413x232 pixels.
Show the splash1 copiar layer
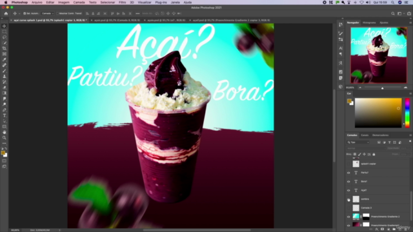[x=348, y=164]
